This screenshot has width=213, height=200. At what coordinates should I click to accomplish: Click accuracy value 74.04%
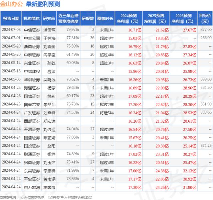(73, 129)
